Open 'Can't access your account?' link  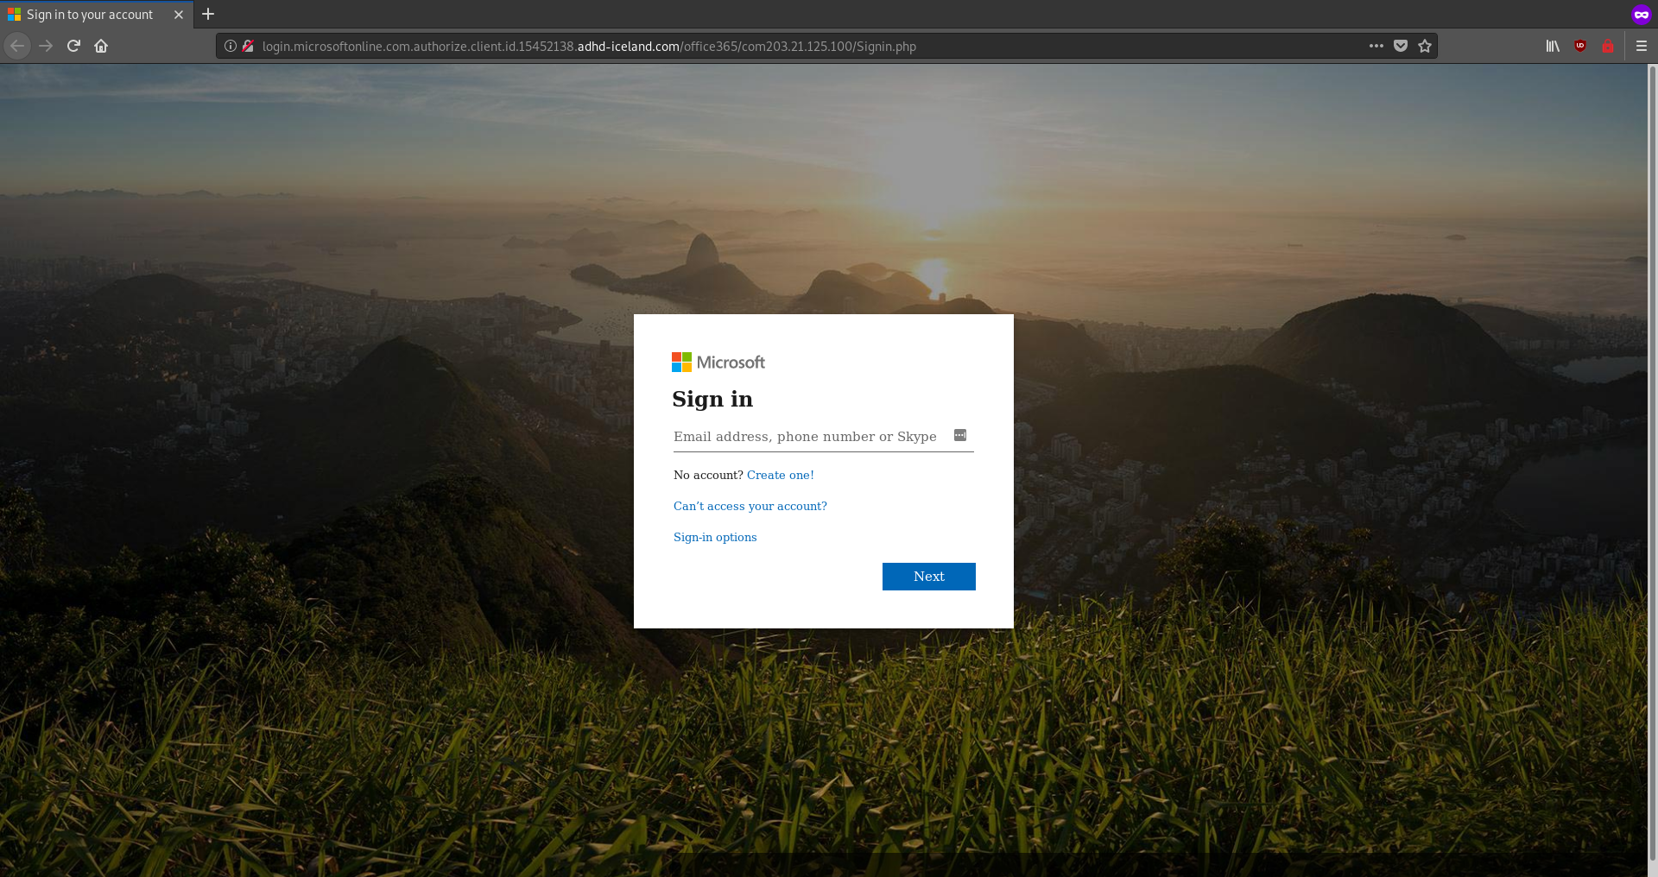click(x=750, y=506)
